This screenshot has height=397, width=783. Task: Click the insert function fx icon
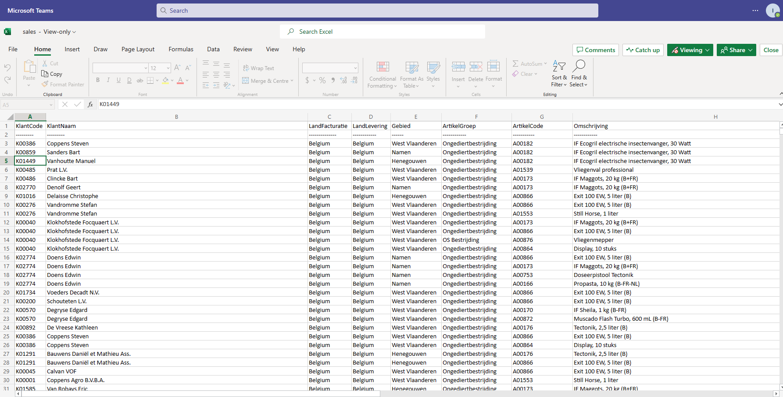point(90,104)
